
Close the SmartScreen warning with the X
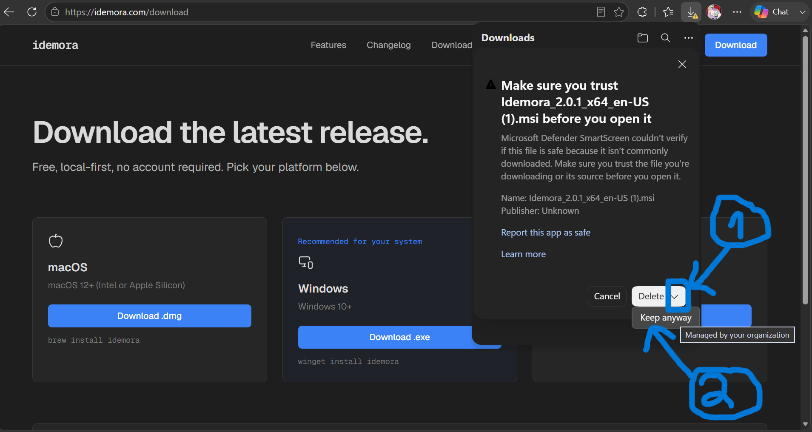[682, 64]
